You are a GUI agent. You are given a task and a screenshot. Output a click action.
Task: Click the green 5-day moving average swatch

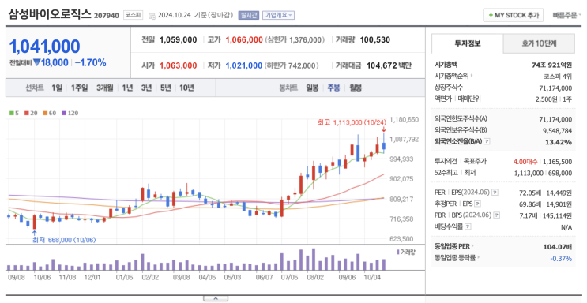(12, 113)
